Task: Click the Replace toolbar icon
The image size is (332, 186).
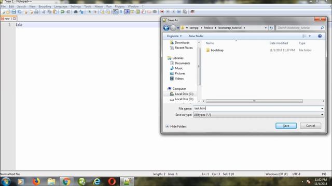Action: pos(81,12)
